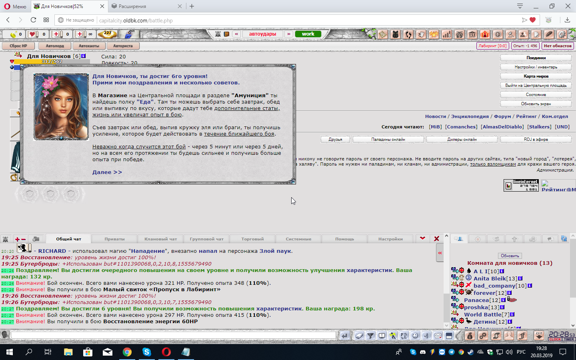The width and height of the screenshot is (576, 360).
Task: Click the EXIT icon in bottom toolbar
Action: 539,335
